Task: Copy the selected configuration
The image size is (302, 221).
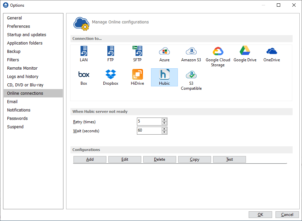Action: (x=195, y=159)
